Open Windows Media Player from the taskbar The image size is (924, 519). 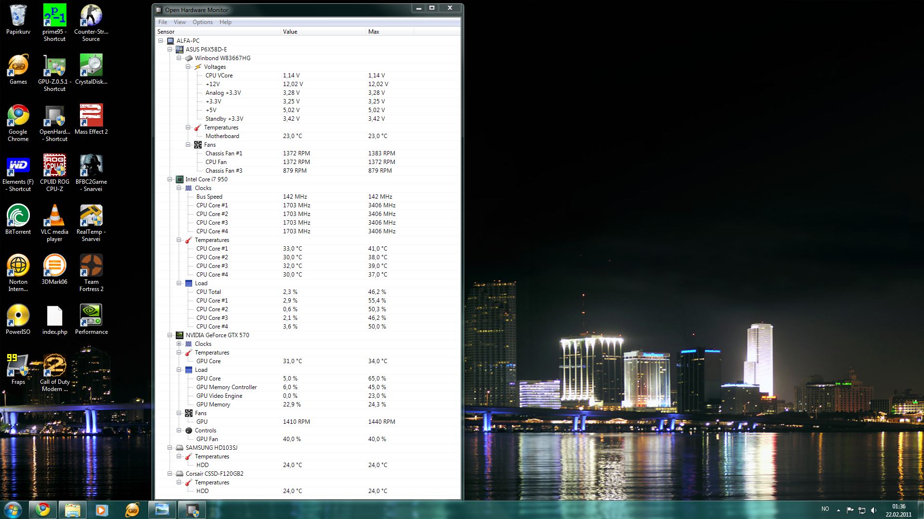[102, 510]
